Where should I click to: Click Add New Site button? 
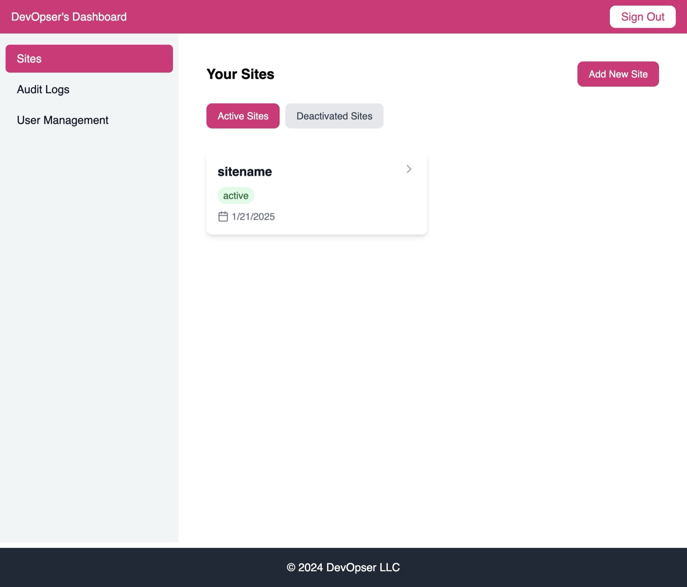(618, 74)
